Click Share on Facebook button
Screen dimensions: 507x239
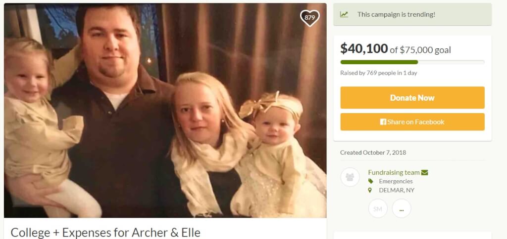pyautogui.click(x=412, y=122)
